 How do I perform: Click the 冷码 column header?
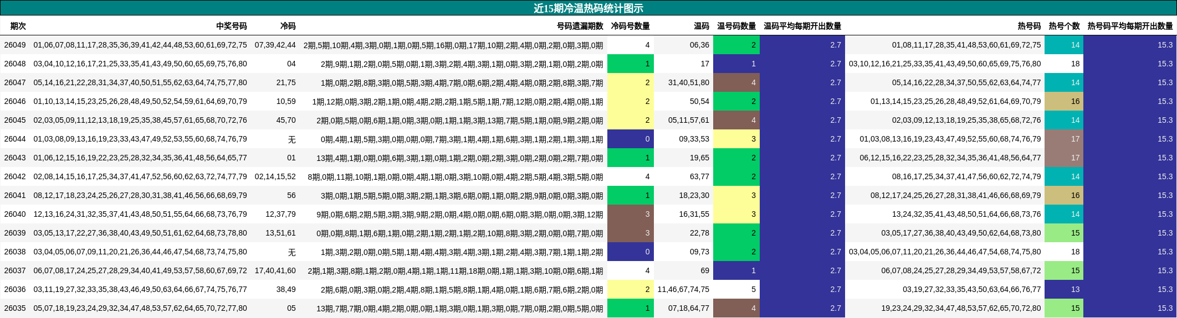[288, 26]
